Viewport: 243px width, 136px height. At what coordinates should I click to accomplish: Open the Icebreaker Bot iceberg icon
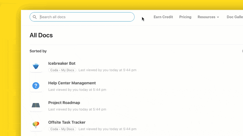click(x=36, y=66)
